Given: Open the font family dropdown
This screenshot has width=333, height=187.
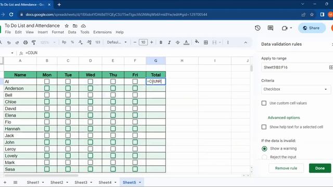Looking at the screenshot, I should [x=117, y=42].
